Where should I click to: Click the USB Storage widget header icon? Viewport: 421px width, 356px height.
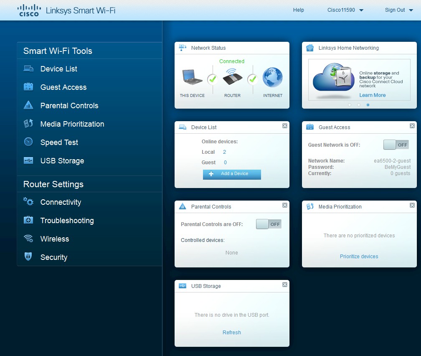[x=183, y=286]
